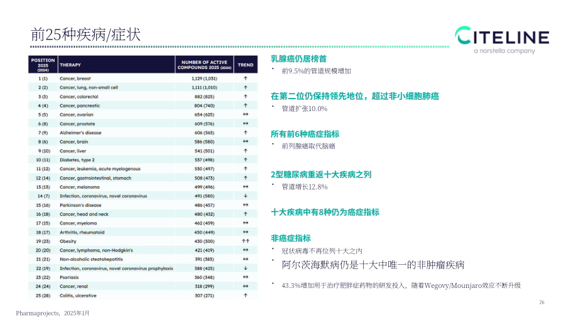Click the heading '乳腺癌仍居榜首'

[298, 59]
